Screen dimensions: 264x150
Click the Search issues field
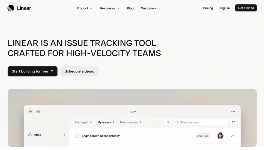coord(201,122)
